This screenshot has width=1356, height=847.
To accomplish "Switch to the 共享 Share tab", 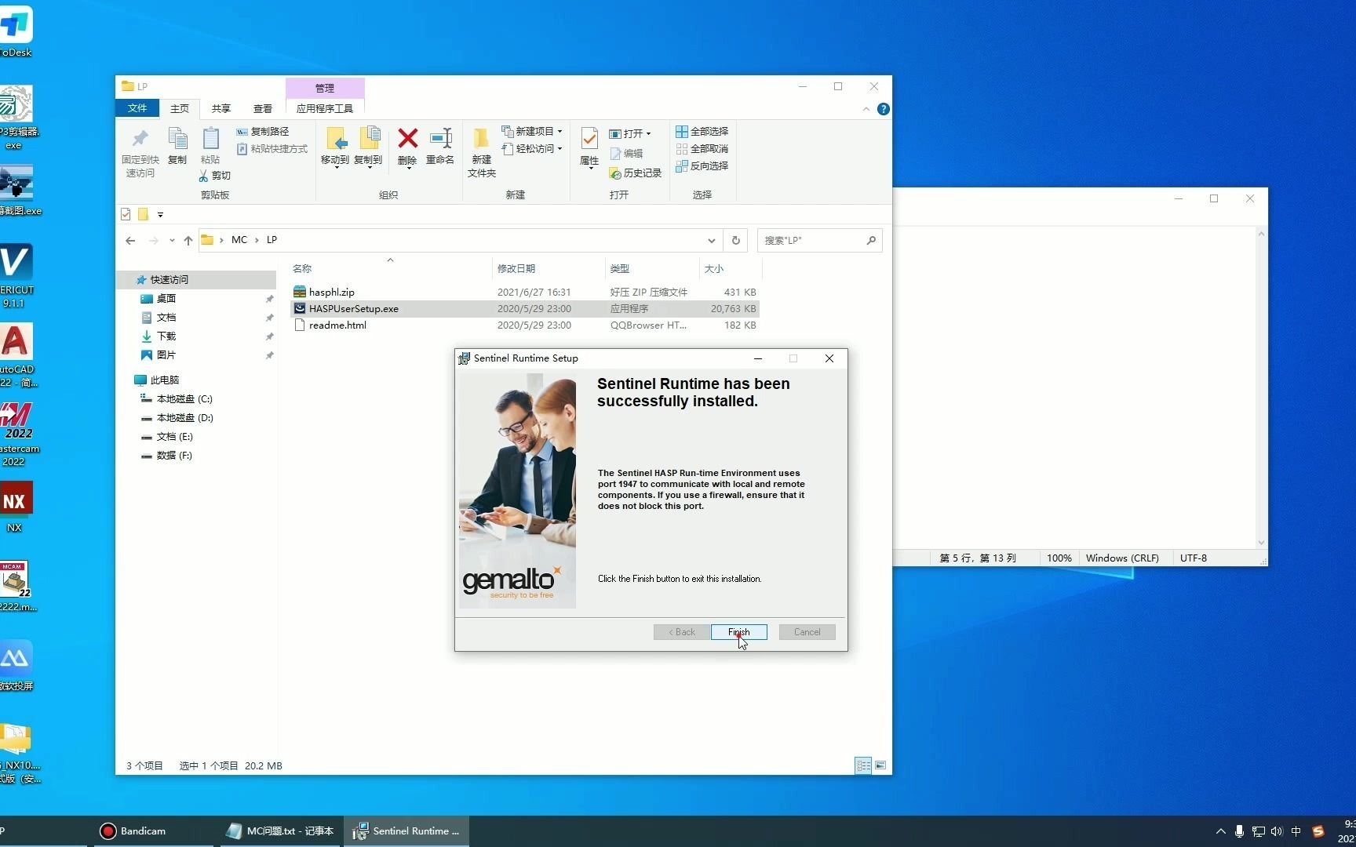I will [221, 108].
